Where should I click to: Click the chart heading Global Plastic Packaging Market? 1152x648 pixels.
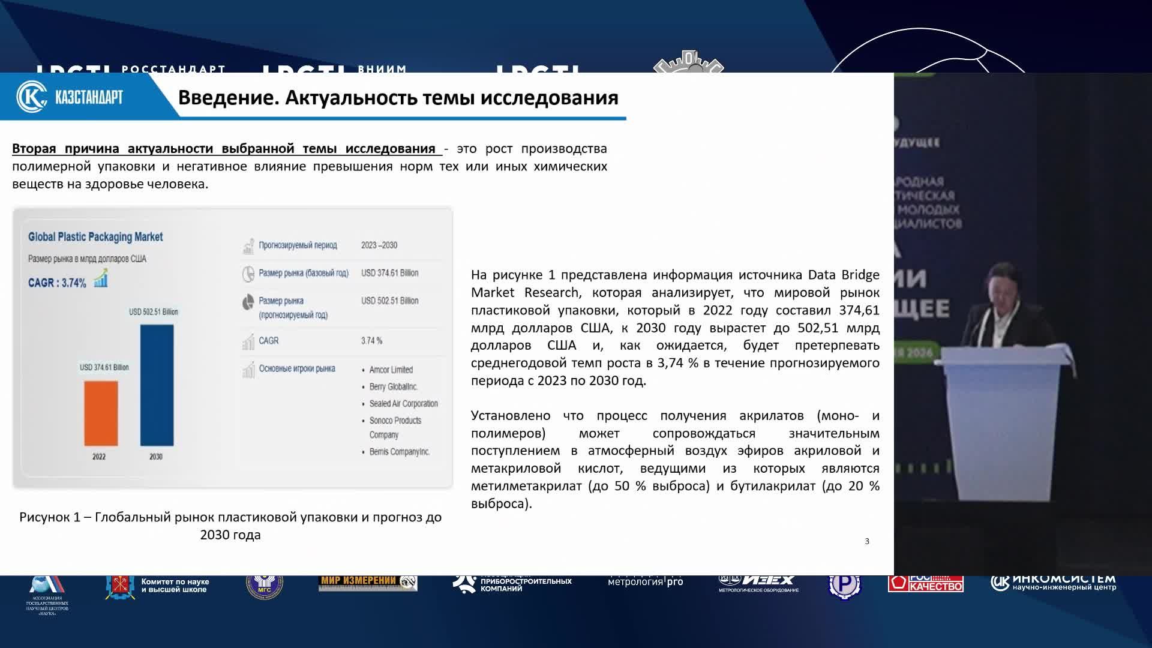click(x=95, y=237)
